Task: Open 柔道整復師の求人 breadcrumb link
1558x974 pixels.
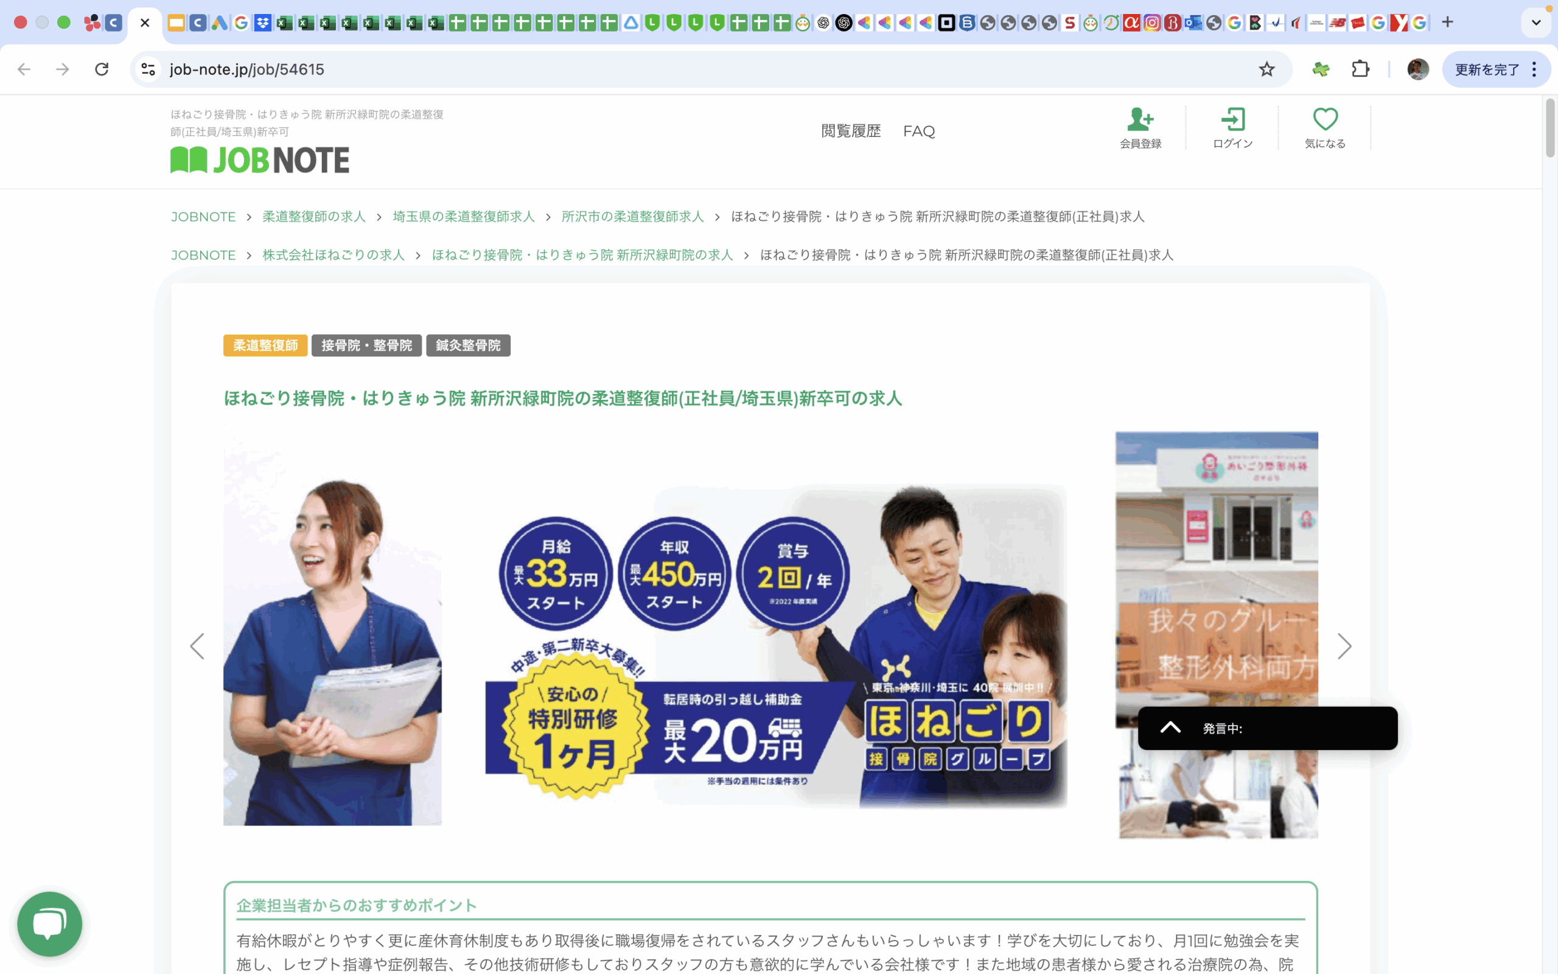Action: [x=313, y=217]
